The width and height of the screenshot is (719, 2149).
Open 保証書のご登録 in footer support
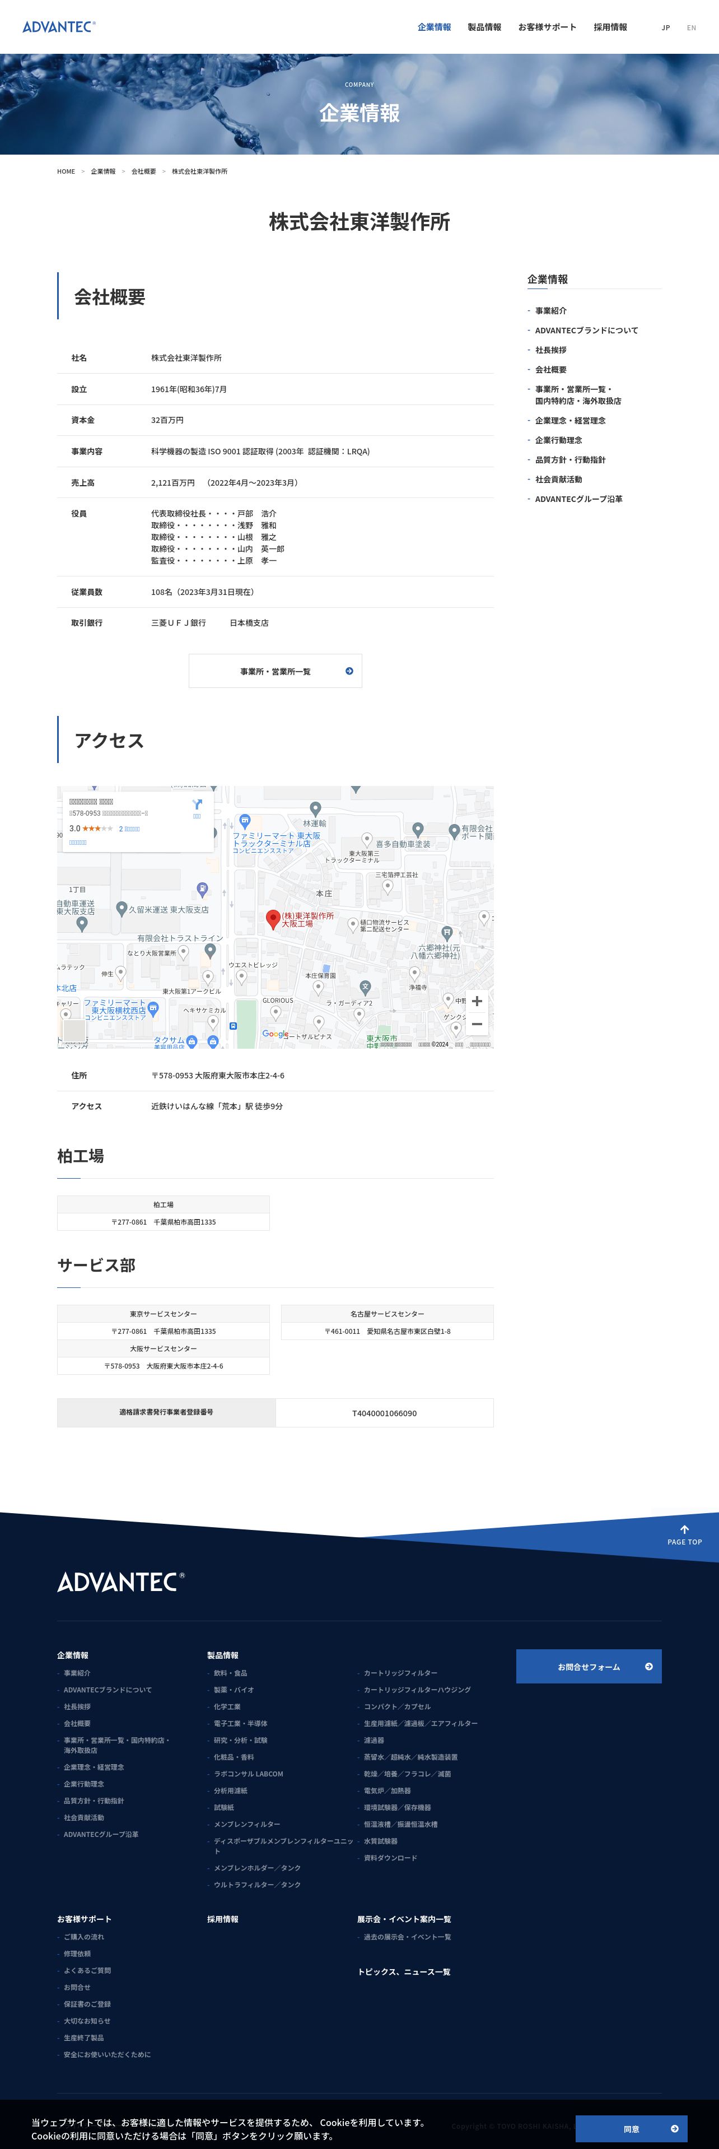(87, 2004)
